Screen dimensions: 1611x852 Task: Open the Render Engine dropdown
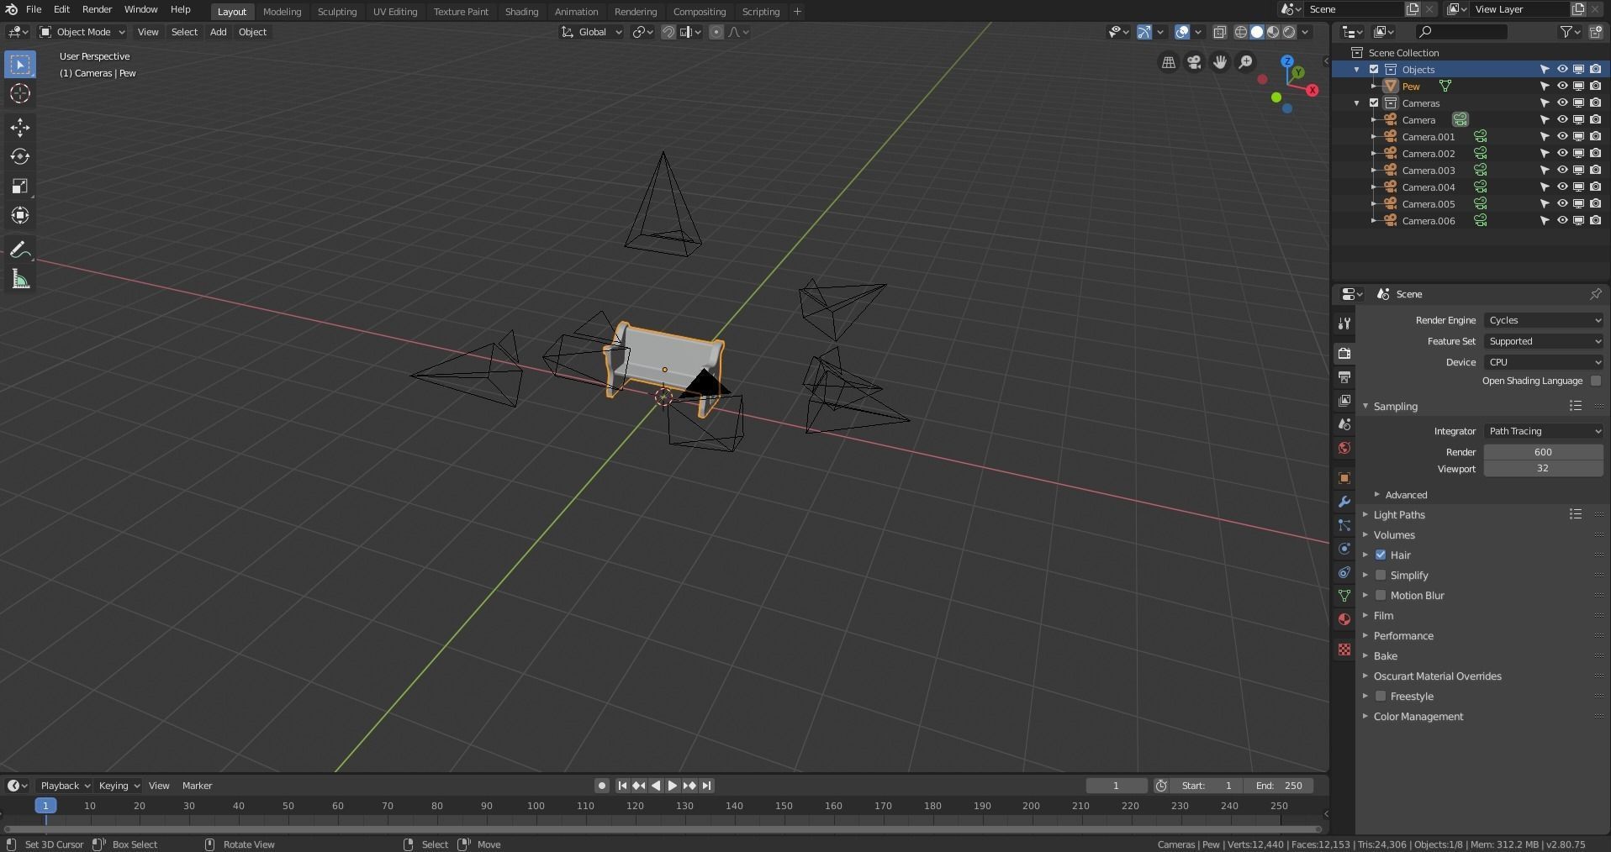coord(1544,320)
